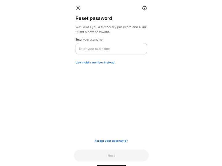The image size is (222, 166).
Task: Open the Forgot your username? link
Action: (x=111, y=141)
